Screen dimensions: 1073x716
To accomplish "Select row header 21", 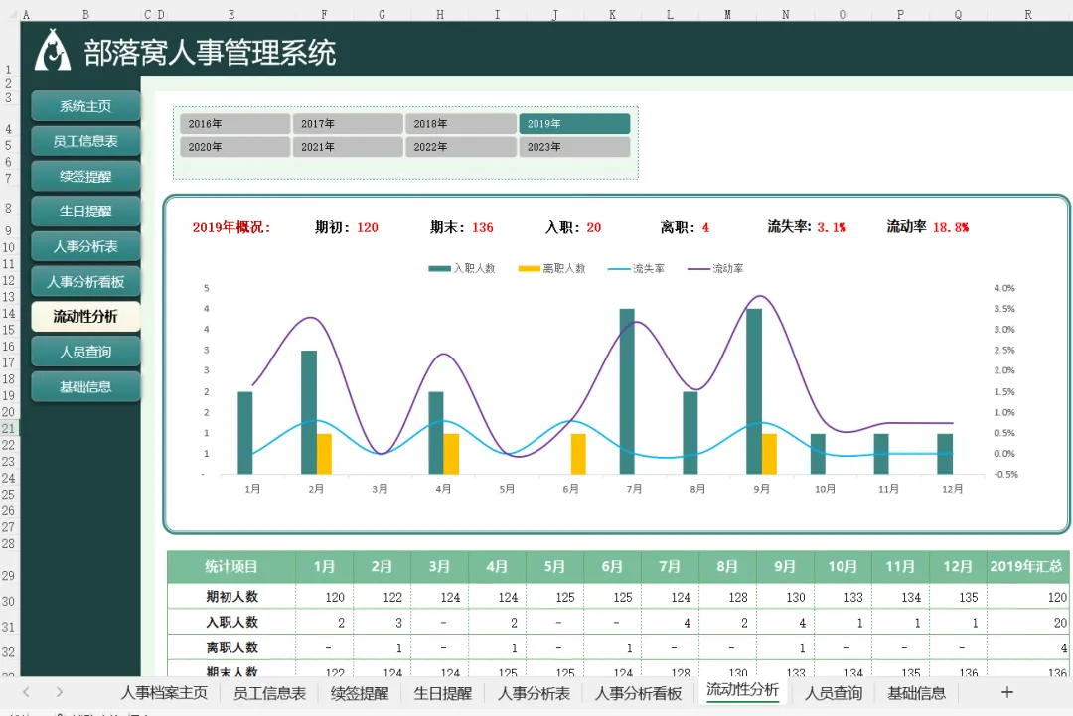I will pos(8,429).
